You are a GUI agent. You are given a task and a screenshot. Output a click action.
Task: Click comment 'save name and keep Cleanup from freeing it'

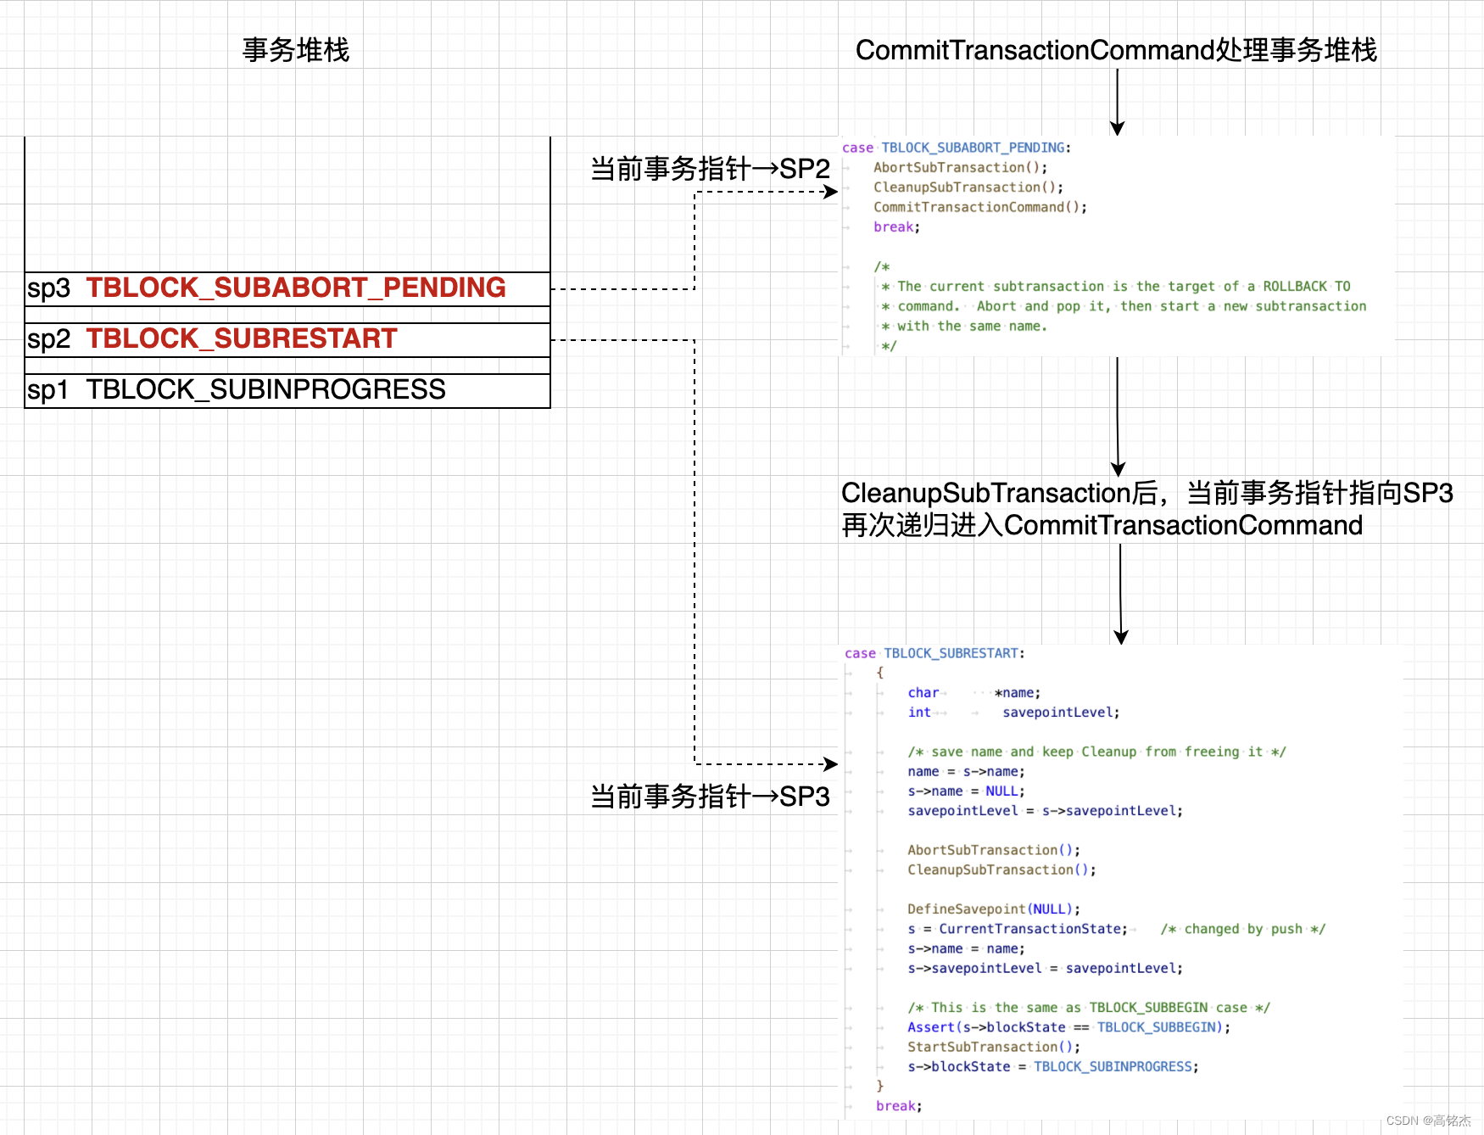[1097, 752]
